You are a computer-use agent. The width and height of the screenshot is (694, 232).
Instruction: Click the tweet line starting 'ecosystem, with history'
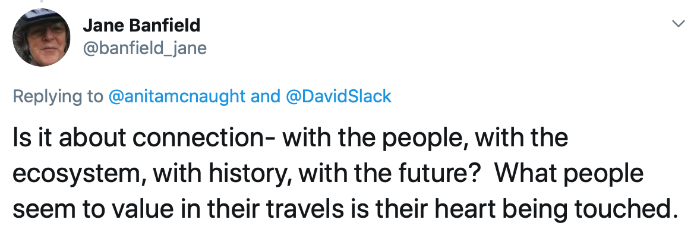coord(327,174)
